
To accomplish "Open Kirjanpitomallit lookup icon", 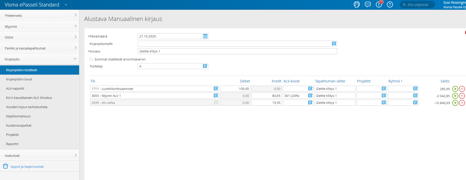I will pyautogui.click(x=334, y=44).
